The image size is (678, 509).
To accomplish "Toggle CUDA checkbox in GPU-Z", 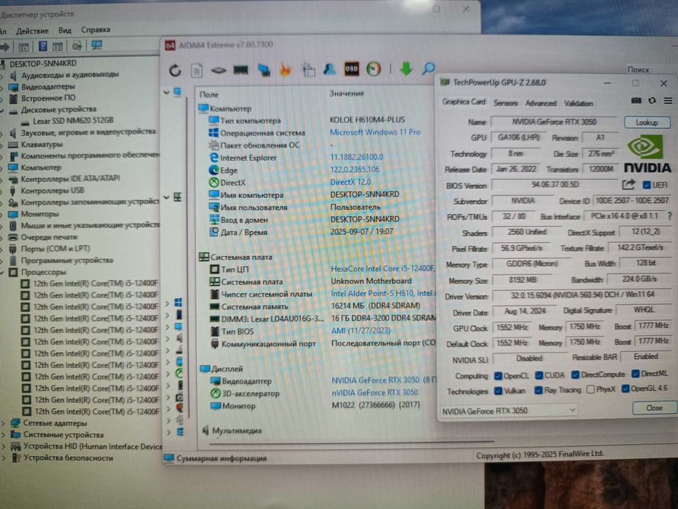I will (538, 374).
